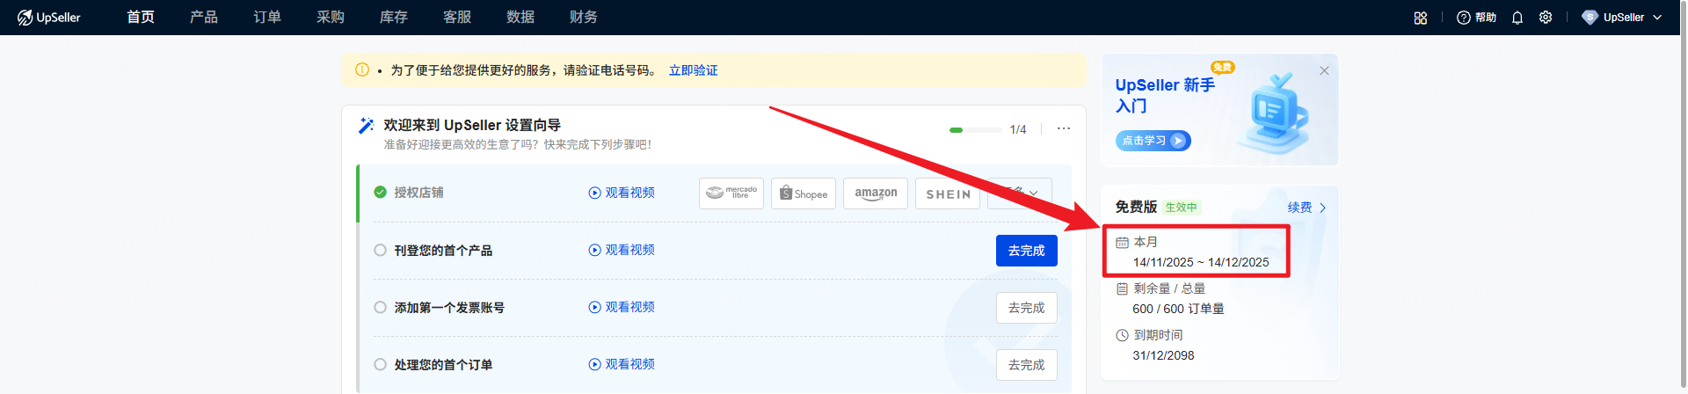The width and height of the screenshot is (1688, 394).
Task: Toggle the 处理您的首个订单 step circle
Action: [381, 365]
